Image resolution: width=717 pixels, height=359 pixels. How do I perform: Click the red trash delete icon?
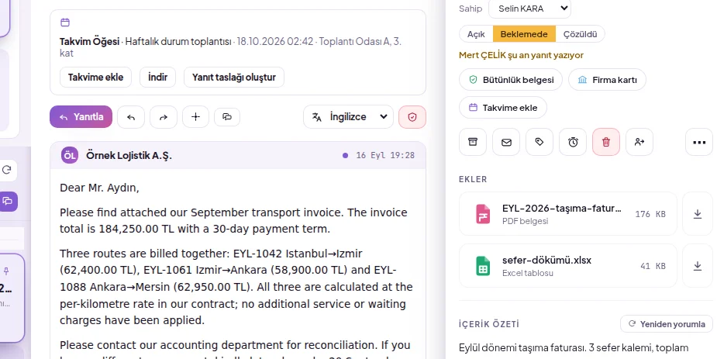click(x=606, y=142)
